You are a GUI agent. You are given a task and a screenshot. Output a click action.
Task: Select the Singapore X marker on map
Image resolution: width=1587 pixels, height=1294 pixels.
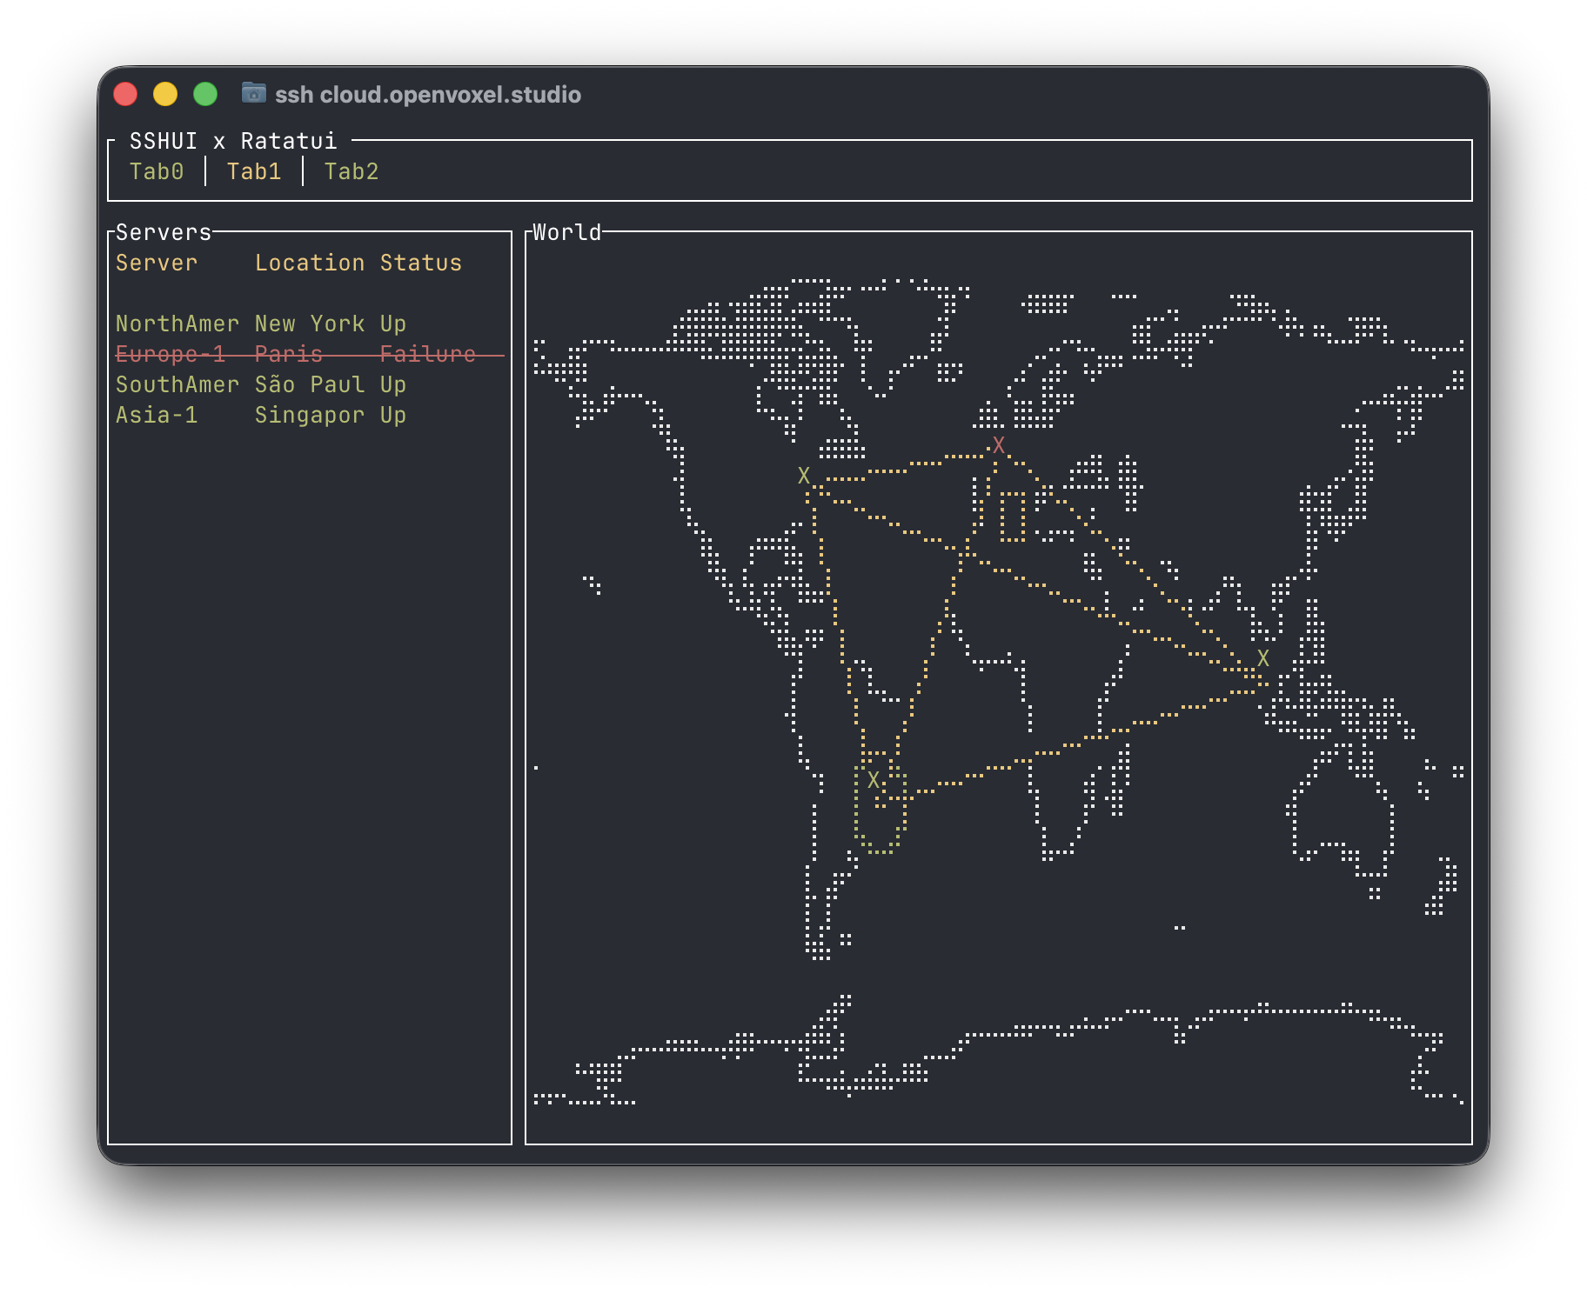1263,658
